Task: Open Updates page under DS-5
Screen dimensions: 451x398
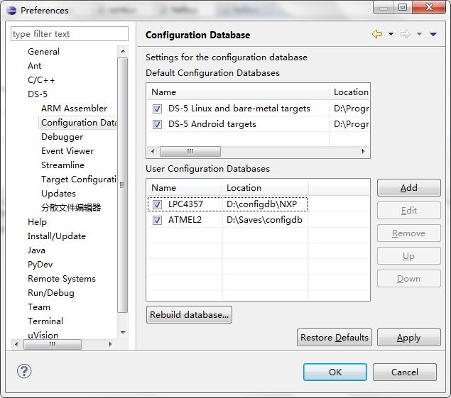Action: [x=58, y=194]
